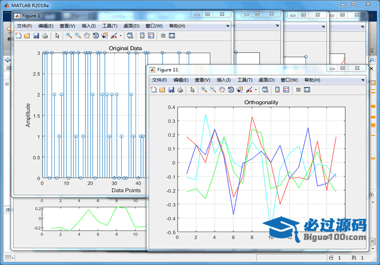Hide Plot Tools icon in Figure 11 toolbar
The width and height of the screenshot is (380, 265).
pos(298,90)
